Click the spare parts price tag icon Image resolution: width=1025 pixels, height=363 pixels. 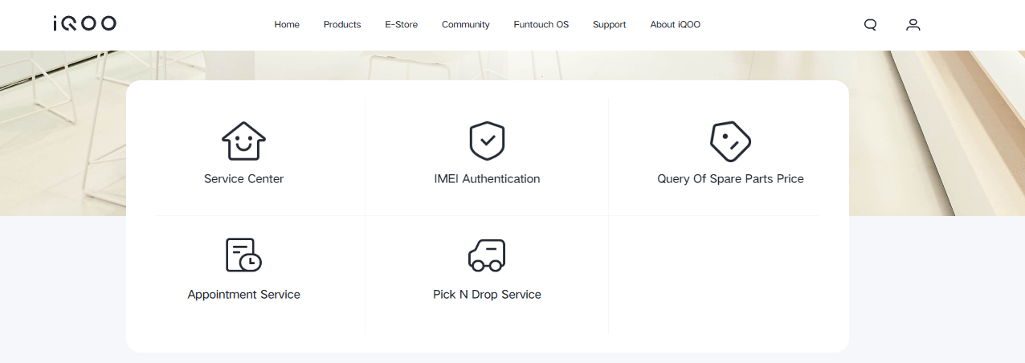[730, 141]
